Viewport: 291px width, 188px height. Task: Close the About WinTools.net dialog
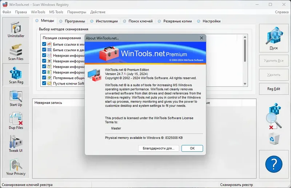pyautogui.click(x=202, y=38)
